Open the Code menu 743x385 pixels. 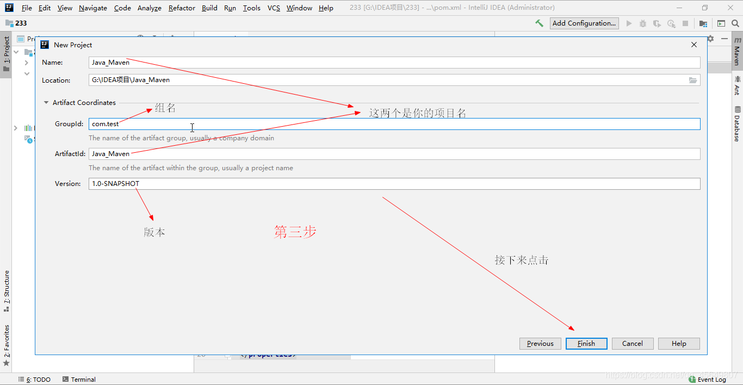[122, 8]
